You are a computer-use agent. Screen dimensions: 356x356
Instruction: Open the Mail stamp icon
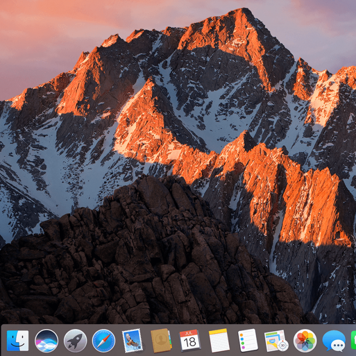click(x=132, y=340)
